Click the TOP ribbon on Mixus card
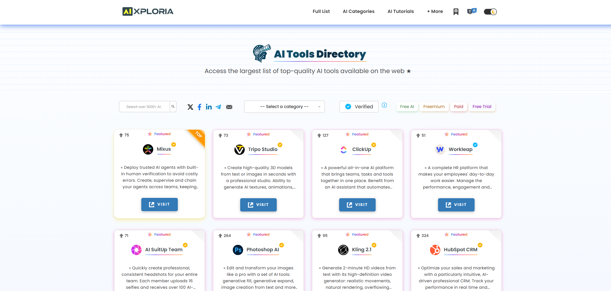Viewport: 611px width, 291px height. point(198,134)
